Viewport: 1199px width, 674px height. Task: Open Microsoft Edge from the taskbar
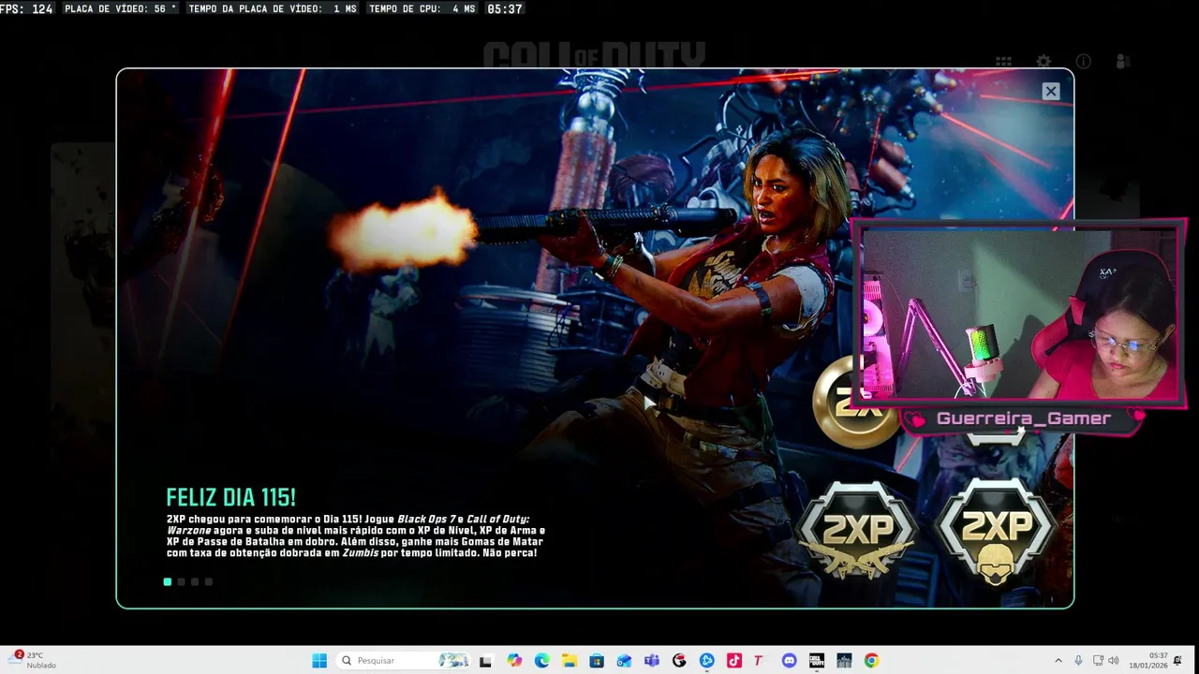click(x=541, y=661)
